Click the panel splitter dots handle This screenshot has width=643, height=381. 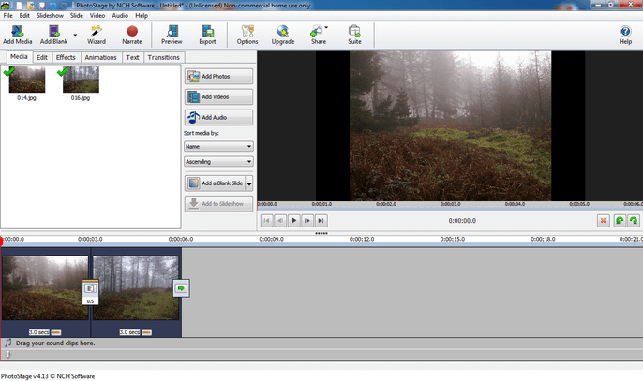(321, 233)
